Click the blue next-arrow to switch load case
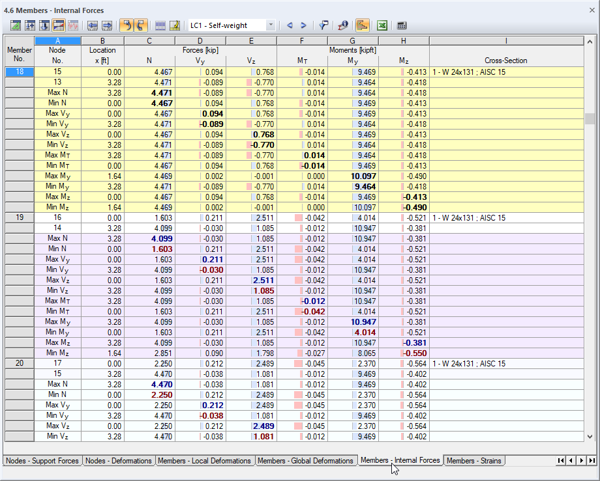 [303, 25]
